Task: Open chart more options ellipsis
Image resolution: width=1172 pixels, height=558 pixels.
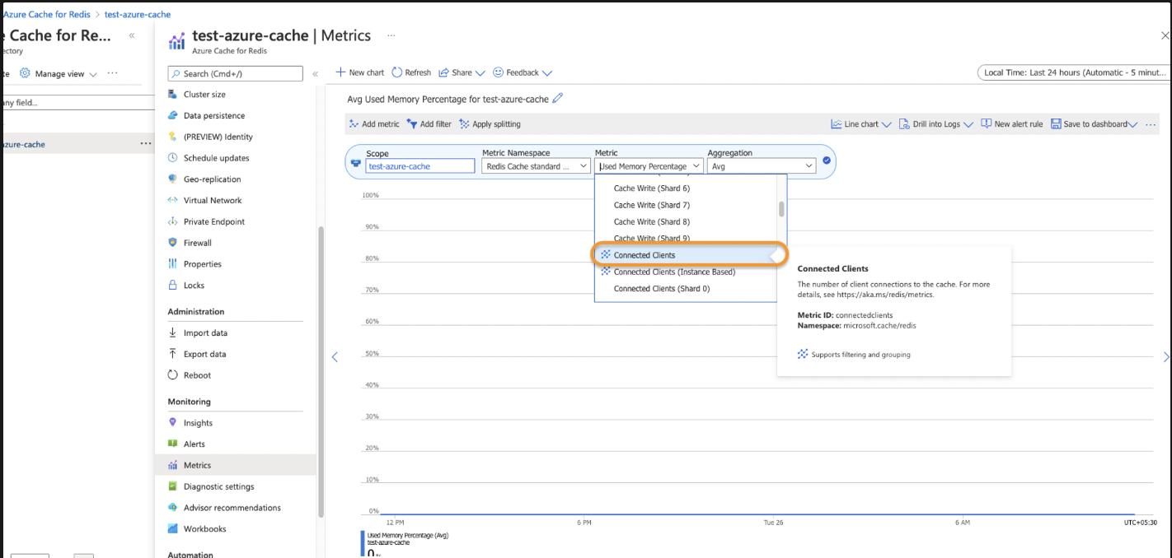Action: [1151, 124]
